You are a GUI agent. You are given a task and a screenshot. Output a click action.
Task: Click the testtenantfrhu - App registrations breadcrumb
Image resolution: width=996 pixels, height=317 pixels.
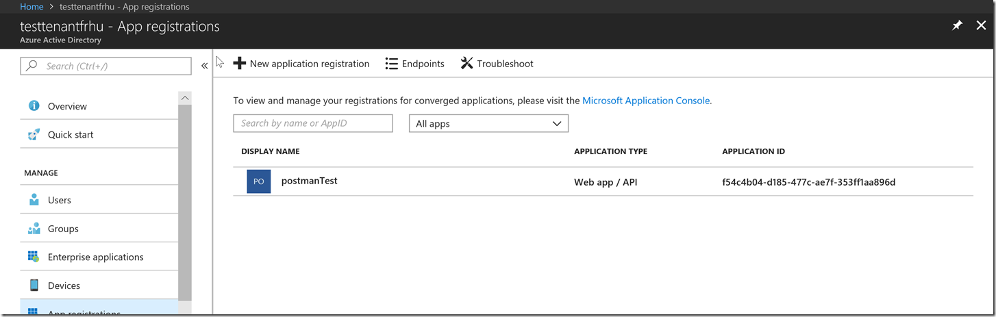(x=125, y=7)
